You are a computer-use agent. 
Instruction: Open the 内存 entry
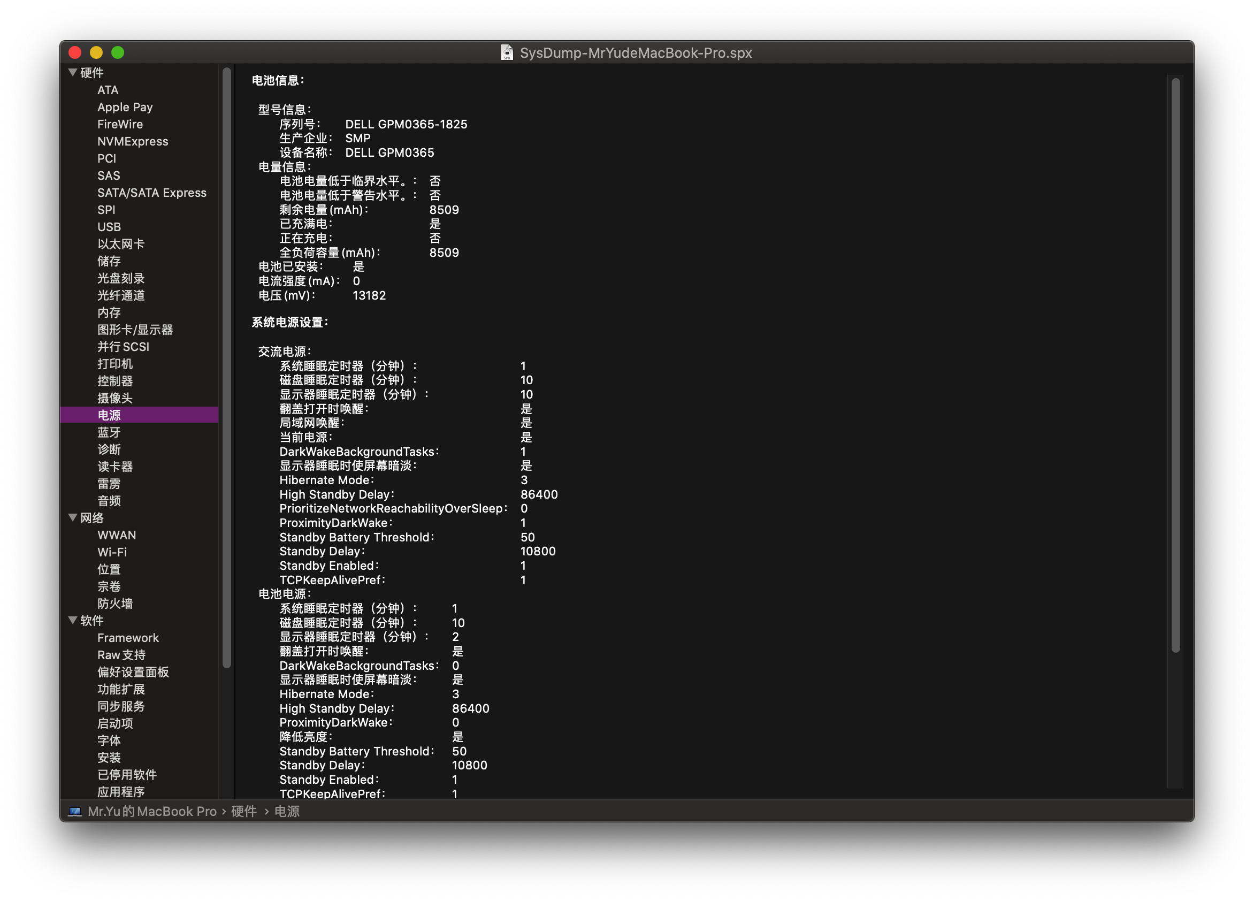coord(109,312)
